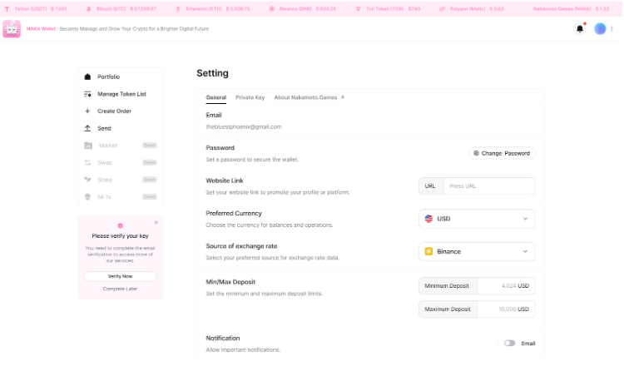Expand the Preferred Currency USD dropdown
Viewport: 624px width, 376px height.
477,219
